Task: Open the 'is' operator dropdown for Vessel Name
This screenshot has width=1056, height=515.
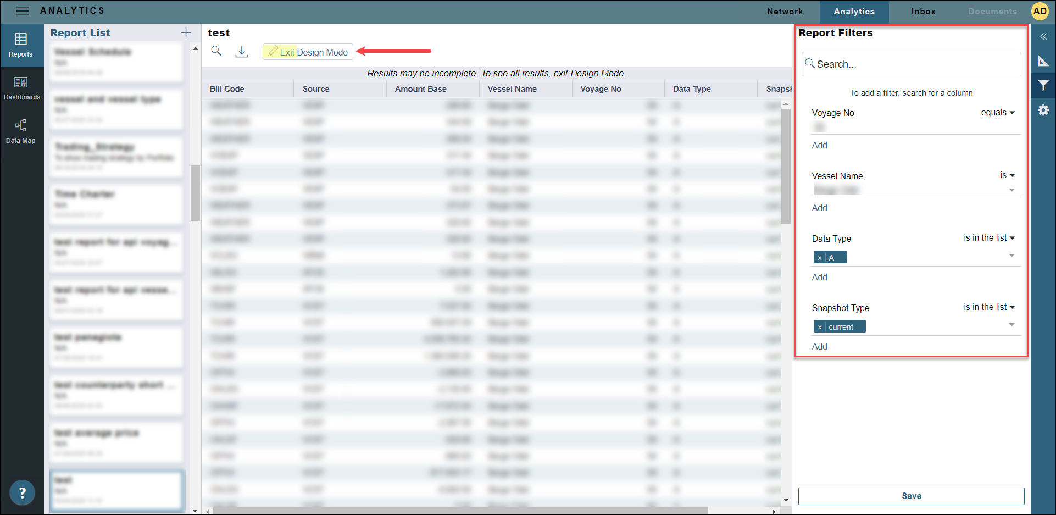Action: click(x=1007, y=175)
